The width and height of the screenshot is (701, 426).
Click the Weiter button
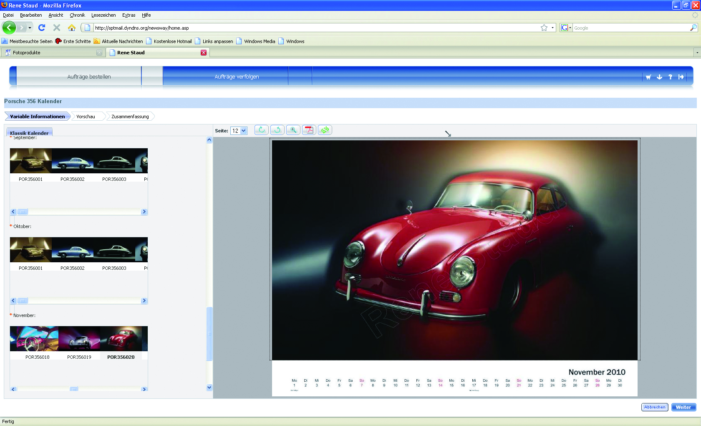683,407
